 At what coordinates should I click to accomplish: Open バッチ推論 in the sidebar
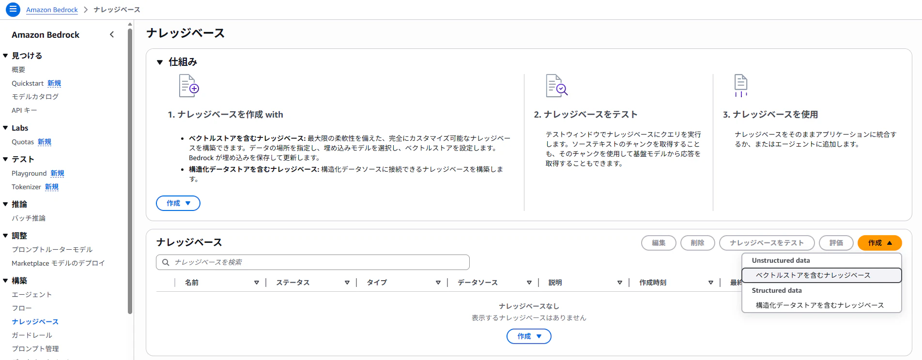29,218
